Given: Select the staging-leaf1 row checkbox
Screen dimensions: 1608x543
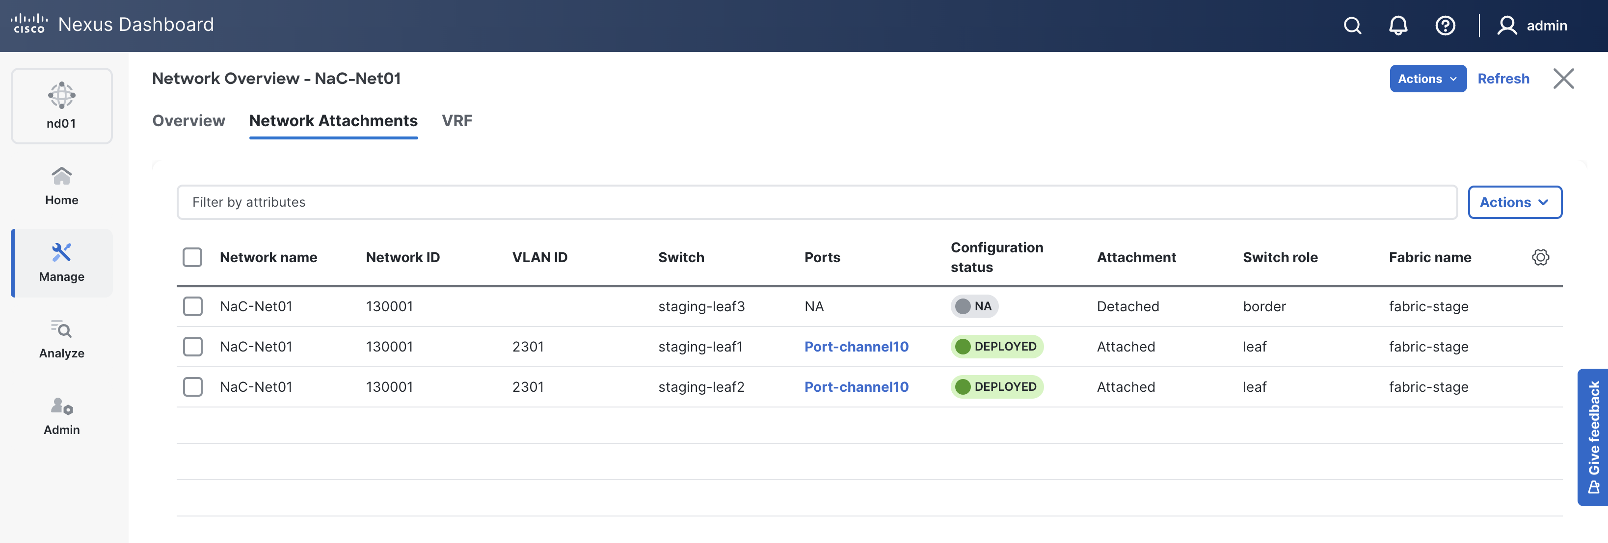Looking at the screenshot, I should coord(192,347).
